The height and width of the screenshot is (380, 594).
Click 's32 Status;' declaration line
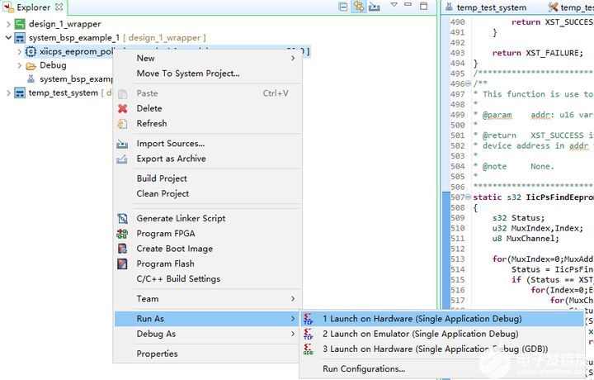pos(518,218)
